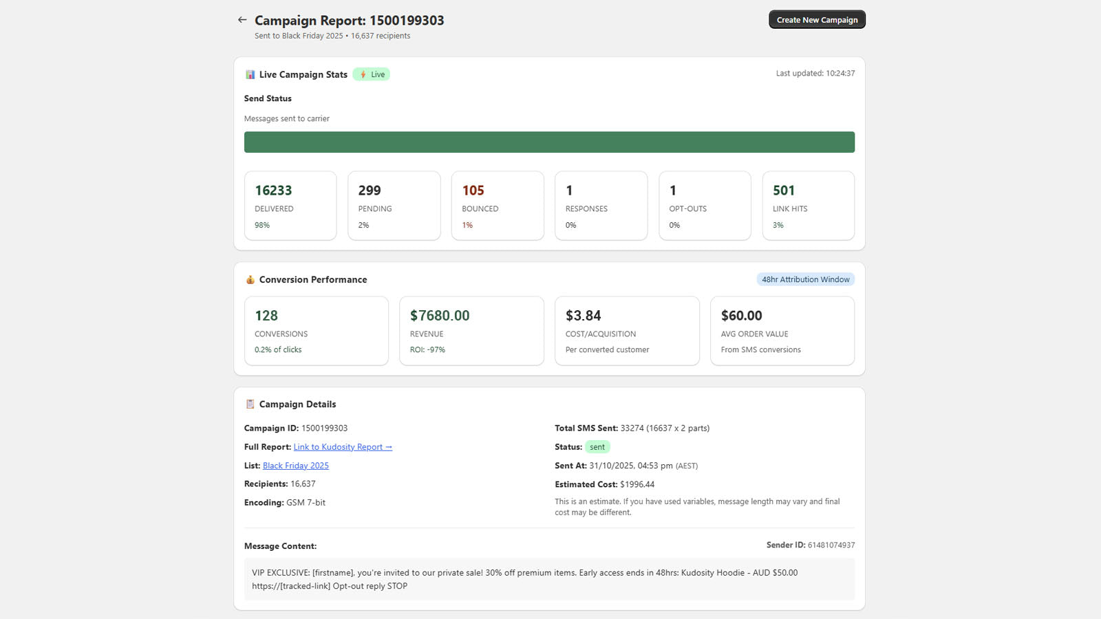1101x619 pixels.
Task: Click the lightning bolt Live badge
Action: (x=371, y=74)
